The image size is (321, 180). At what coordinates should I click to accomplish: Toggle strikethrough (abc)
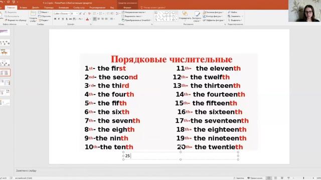[x=70, y=19]
